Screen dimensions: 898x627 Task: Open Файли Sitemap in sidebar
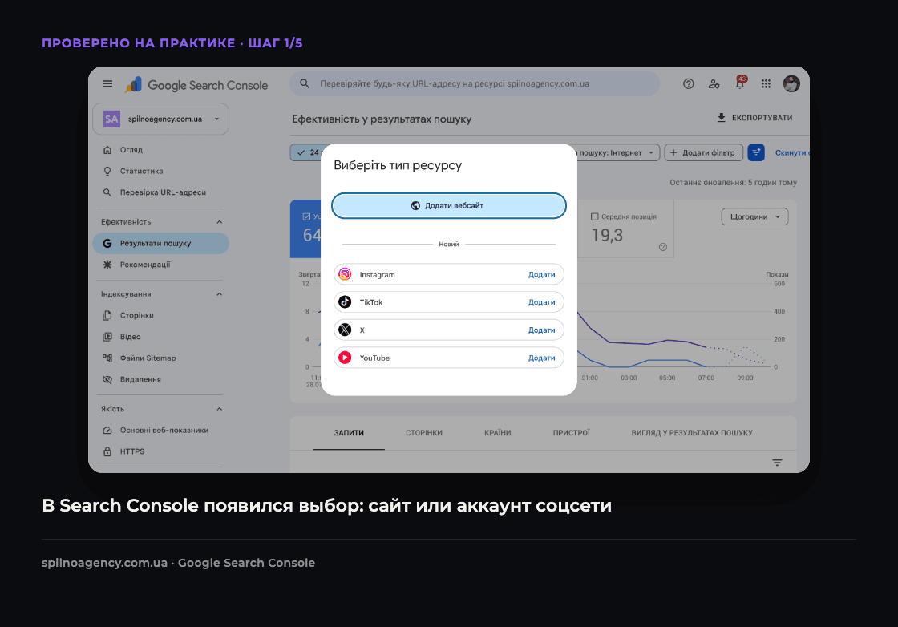tap(160, 358)
